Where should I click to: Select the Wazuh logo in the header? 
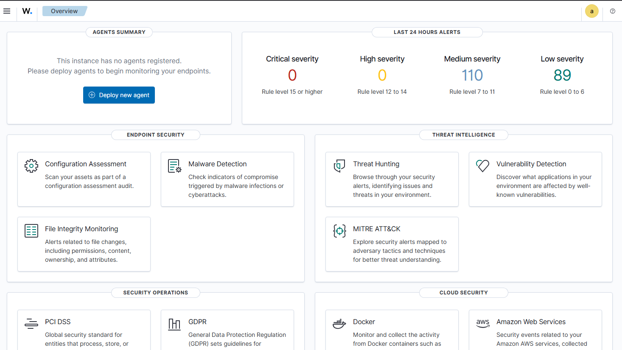(27, 11)
